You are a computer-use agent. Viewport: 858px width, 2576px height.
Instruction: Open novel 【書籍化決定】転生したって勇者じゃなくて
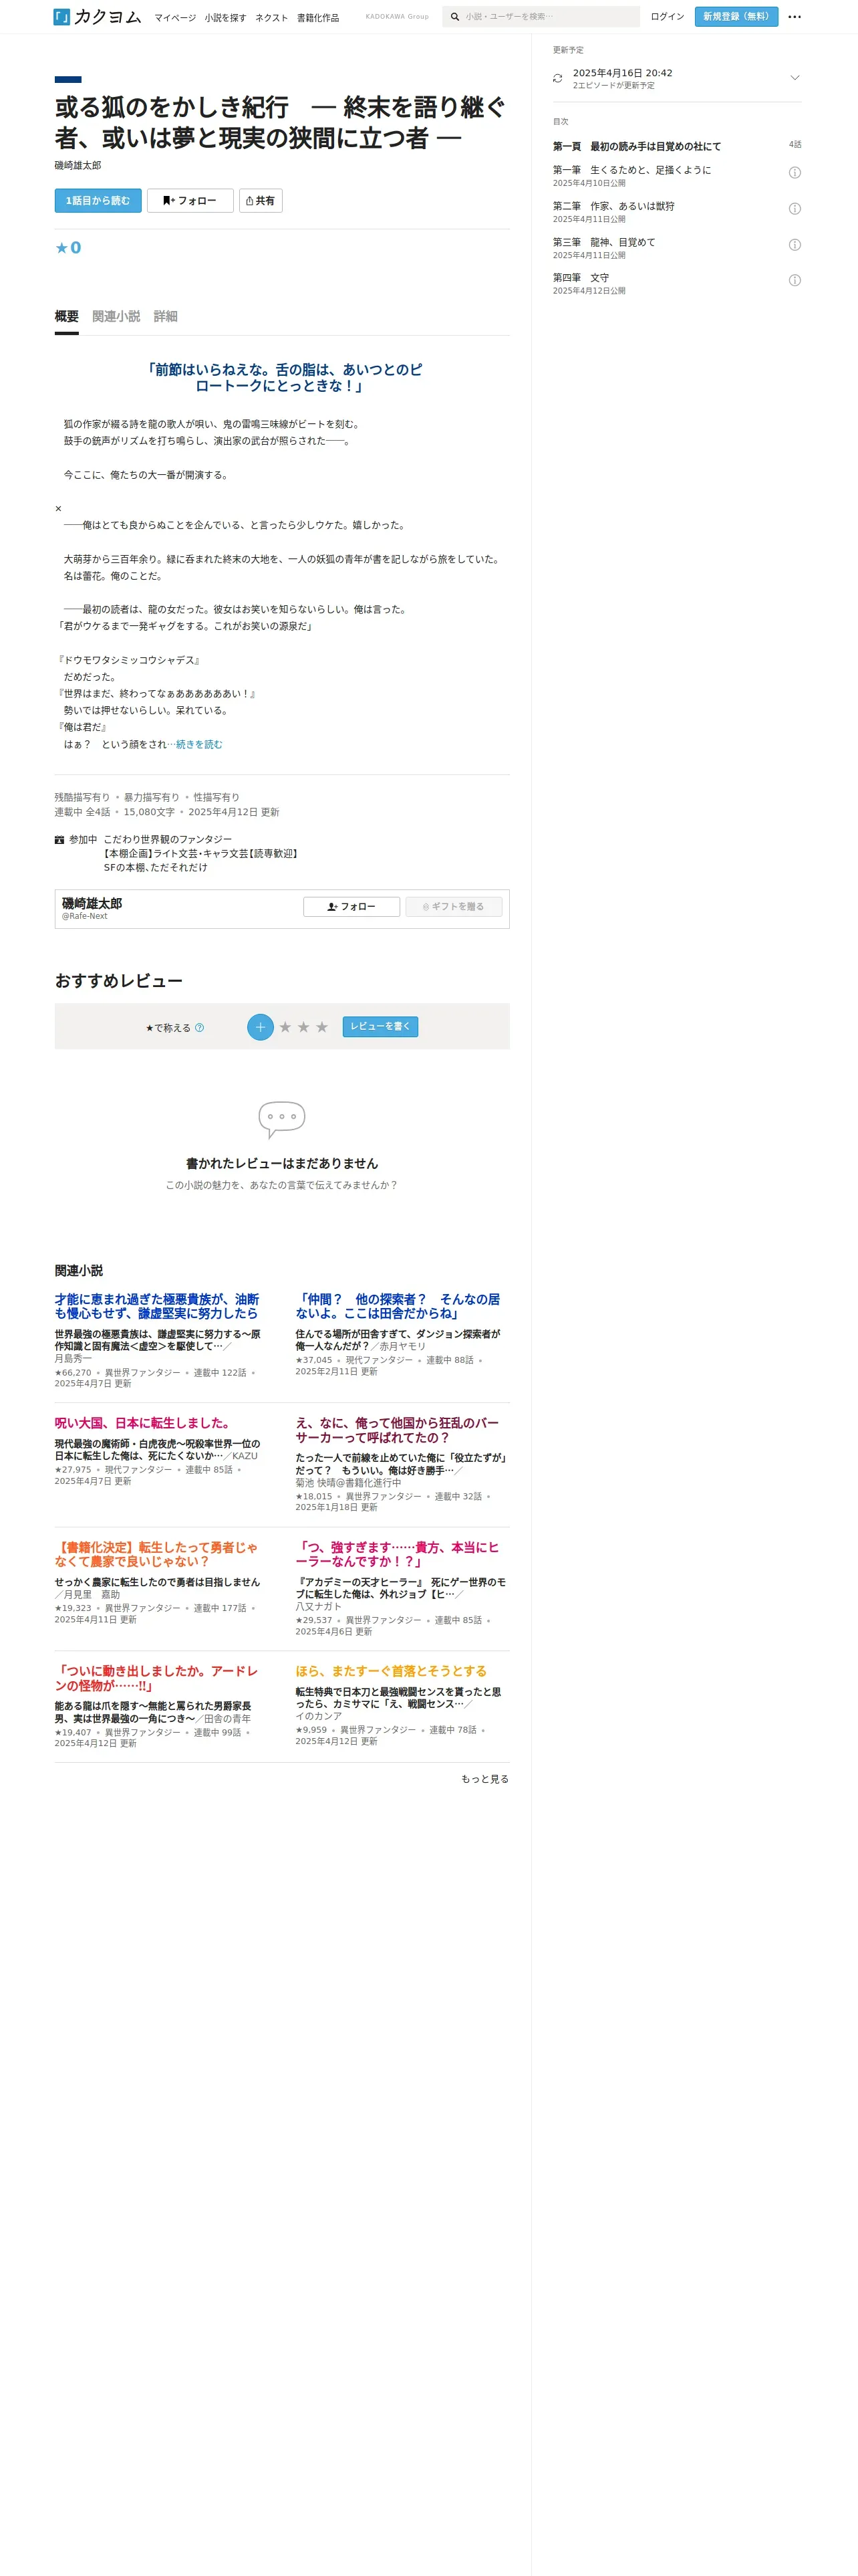click(x=156, y=1555)
